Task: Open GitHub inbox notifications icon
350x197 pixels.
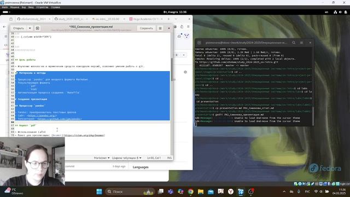Action: (179, 36)
